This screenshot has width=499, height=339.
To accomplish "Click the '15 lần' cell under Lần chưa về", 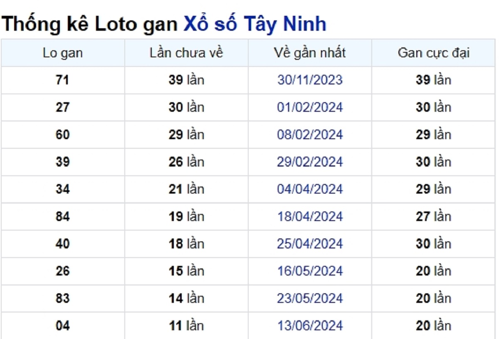I will [186, 271].
